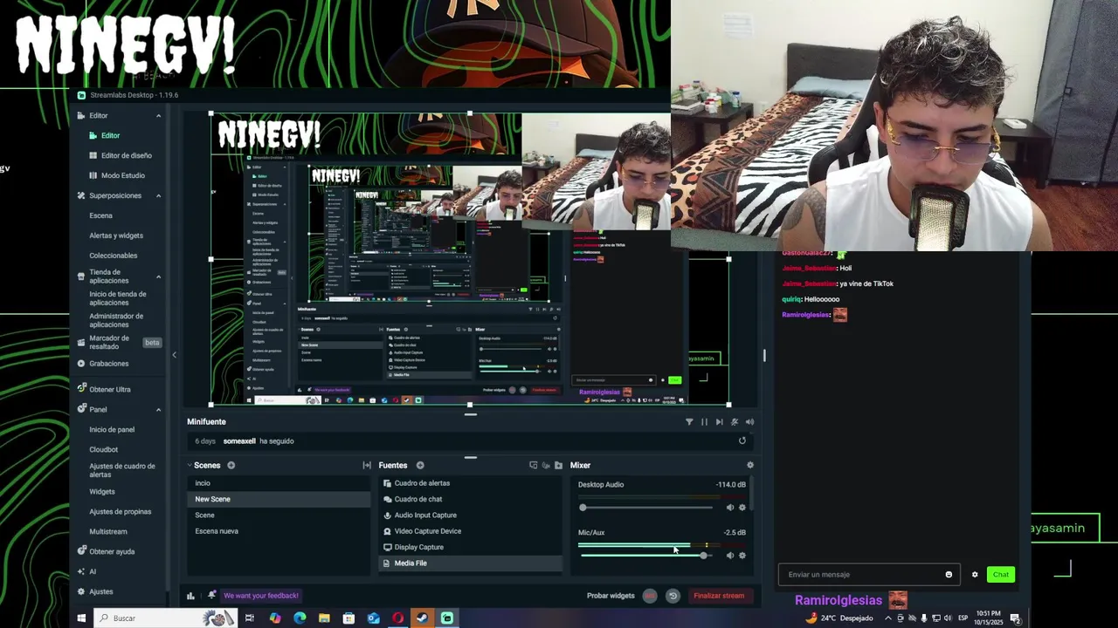Open Multistream in sidebar

click(x=107, y=531)
